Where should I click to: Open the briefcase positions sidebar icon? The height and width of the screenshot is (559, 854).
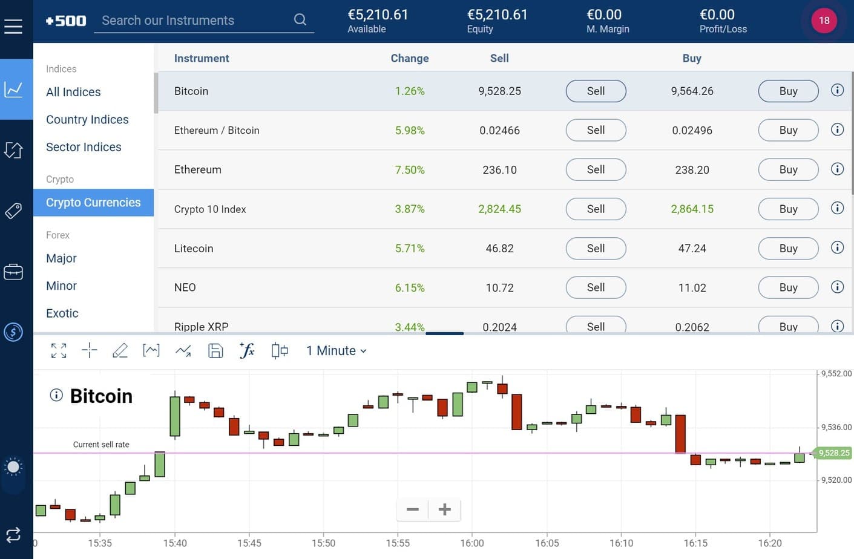click(x=13, y=272)
